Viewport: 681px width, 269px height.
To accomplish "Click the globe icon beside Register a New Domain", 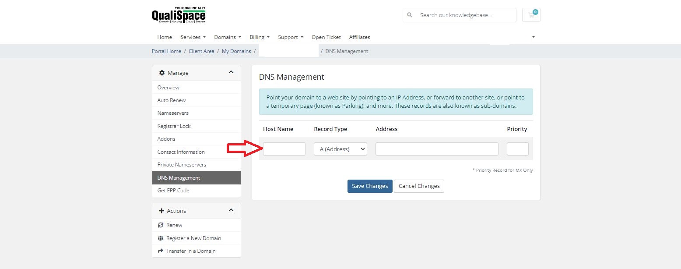I will click(161, 238).
